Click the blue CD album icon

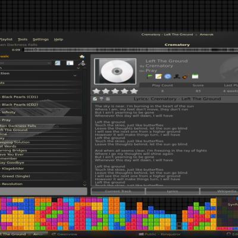pos(168,76)
